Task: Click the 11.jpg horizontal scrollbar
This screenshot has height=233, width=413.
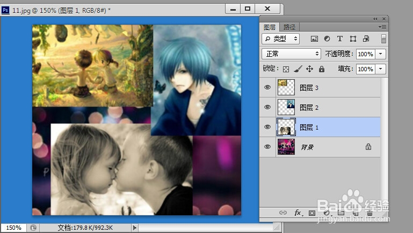Action: click(x=206, y=228)
